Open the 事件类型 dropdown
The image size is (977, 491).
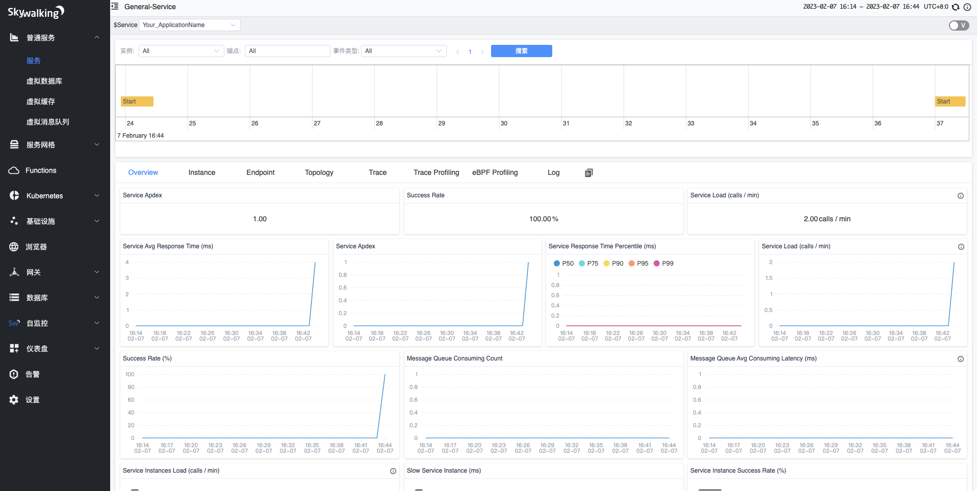click(403, 51)
